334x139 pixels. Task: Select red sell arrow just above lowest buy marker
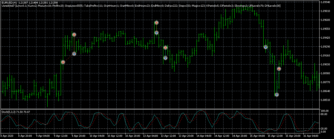pyautogui.click(x=279, y=69)
